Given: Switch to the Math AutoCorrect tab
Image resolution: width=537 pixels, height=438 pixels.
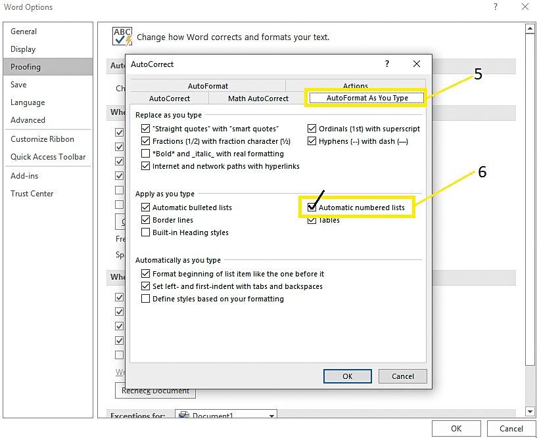Looking at the screenshot, I should (x=258, y=99).
